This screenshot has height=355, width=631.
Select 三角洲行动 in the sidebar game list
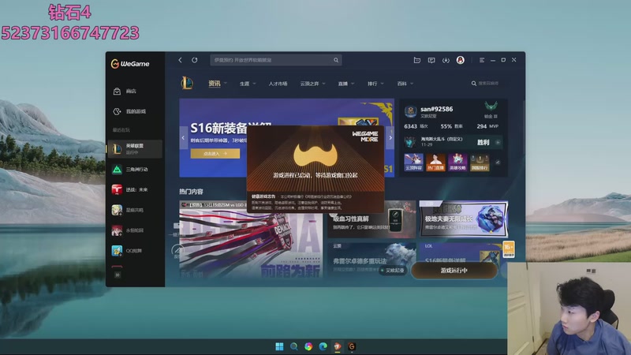coord(135,170)
